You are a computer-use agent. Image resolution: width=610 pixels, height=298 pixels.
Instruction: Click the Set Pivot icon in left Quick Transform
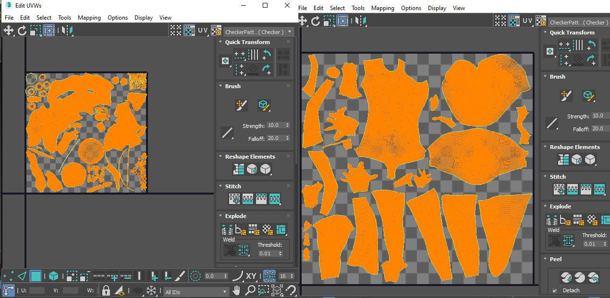pos(225,61)
